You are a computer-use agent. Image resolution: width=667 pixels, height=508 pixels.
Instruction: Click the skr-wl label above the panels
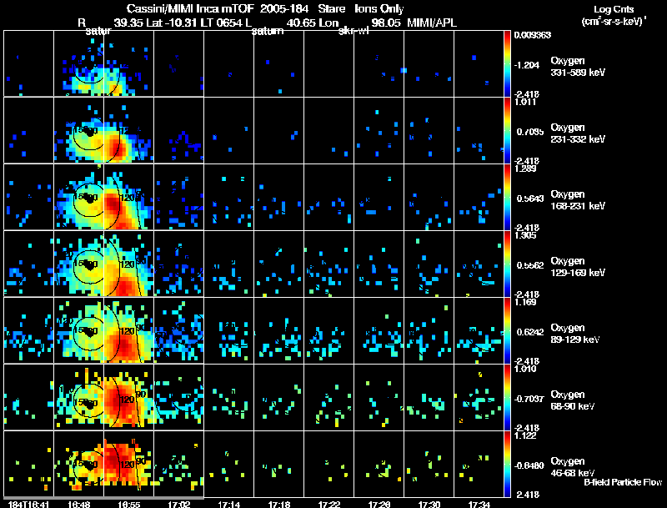[x=354, y=31]
